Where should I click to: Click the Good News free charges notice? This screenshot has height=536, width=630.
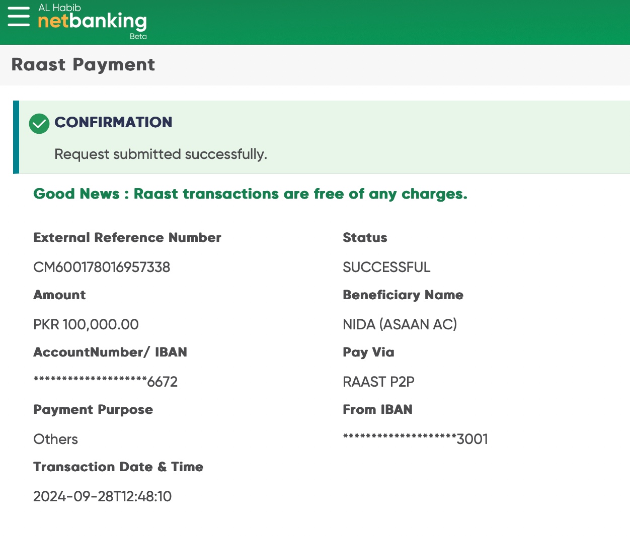[250, 194]
